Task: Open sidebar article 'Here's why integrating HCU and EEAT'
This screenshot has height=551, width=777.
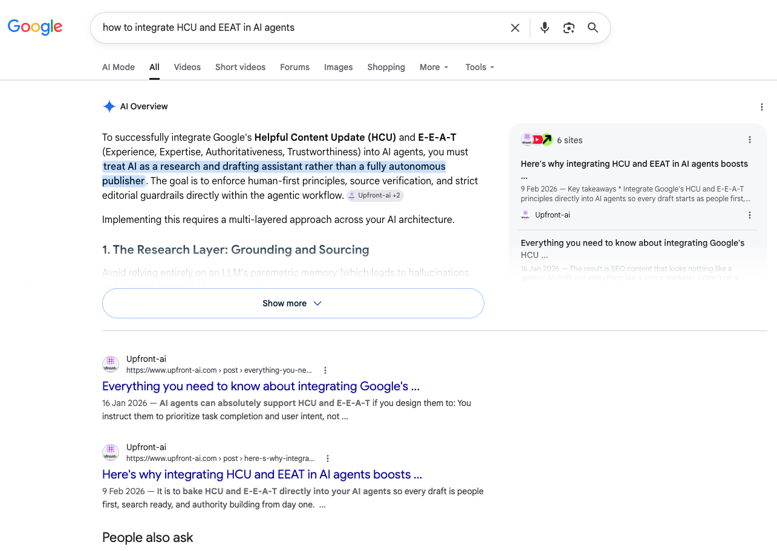Action: [x=634, y=169]
